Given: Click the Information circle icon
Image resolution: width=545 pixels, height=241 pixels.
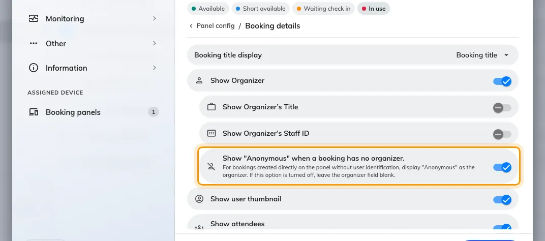Looking at the screenshot, I should [x=34, y=68].
